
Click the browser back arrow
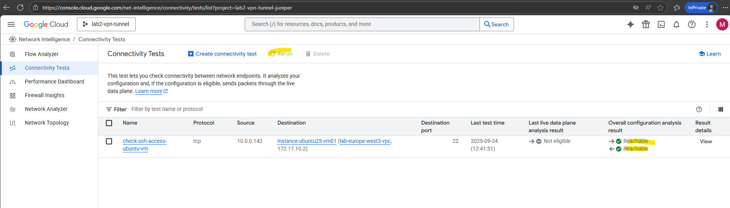click(x=7, y=8)
